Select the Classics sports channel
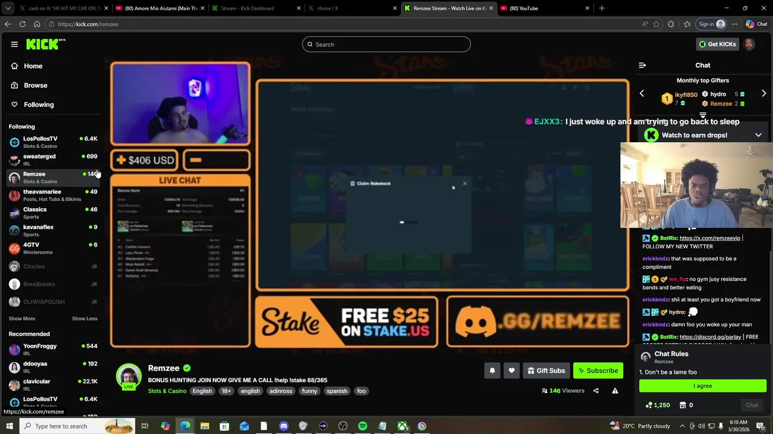The width and height of the screenshot is (773, 434). 53,212
